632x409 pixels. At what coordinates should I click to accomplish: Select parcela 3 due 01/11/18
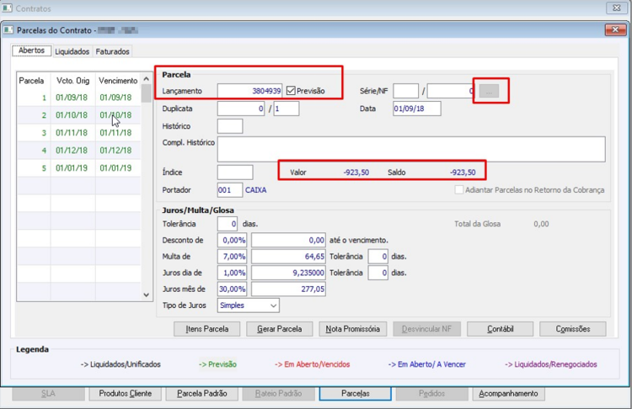[x=78, y=133]
